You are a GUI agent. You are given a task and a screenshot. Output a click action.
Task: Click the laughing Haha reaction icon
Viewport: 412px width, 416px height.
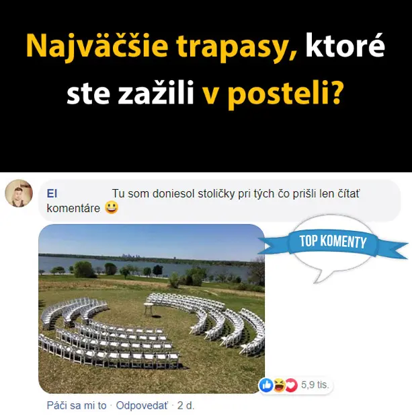pyautogui.click(x=279, y=384)
